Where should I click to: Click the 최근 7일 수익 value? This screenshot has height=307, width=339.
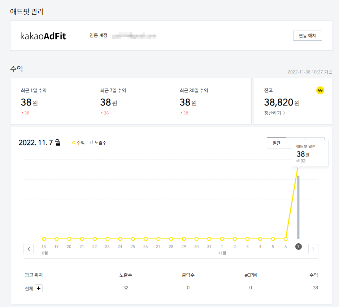109,102
